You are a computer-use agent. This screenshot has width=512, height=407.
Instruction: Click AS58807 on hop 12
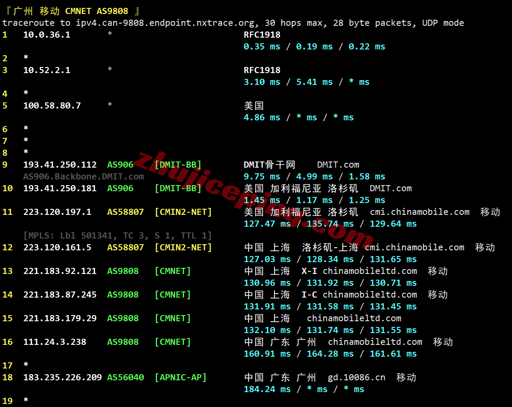[126, 248]
